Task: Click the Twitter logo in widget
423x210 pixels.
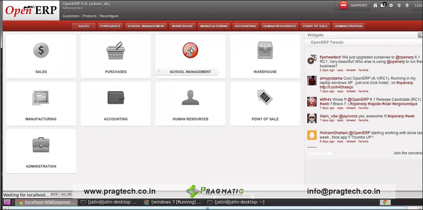Action: pos(320,153)
